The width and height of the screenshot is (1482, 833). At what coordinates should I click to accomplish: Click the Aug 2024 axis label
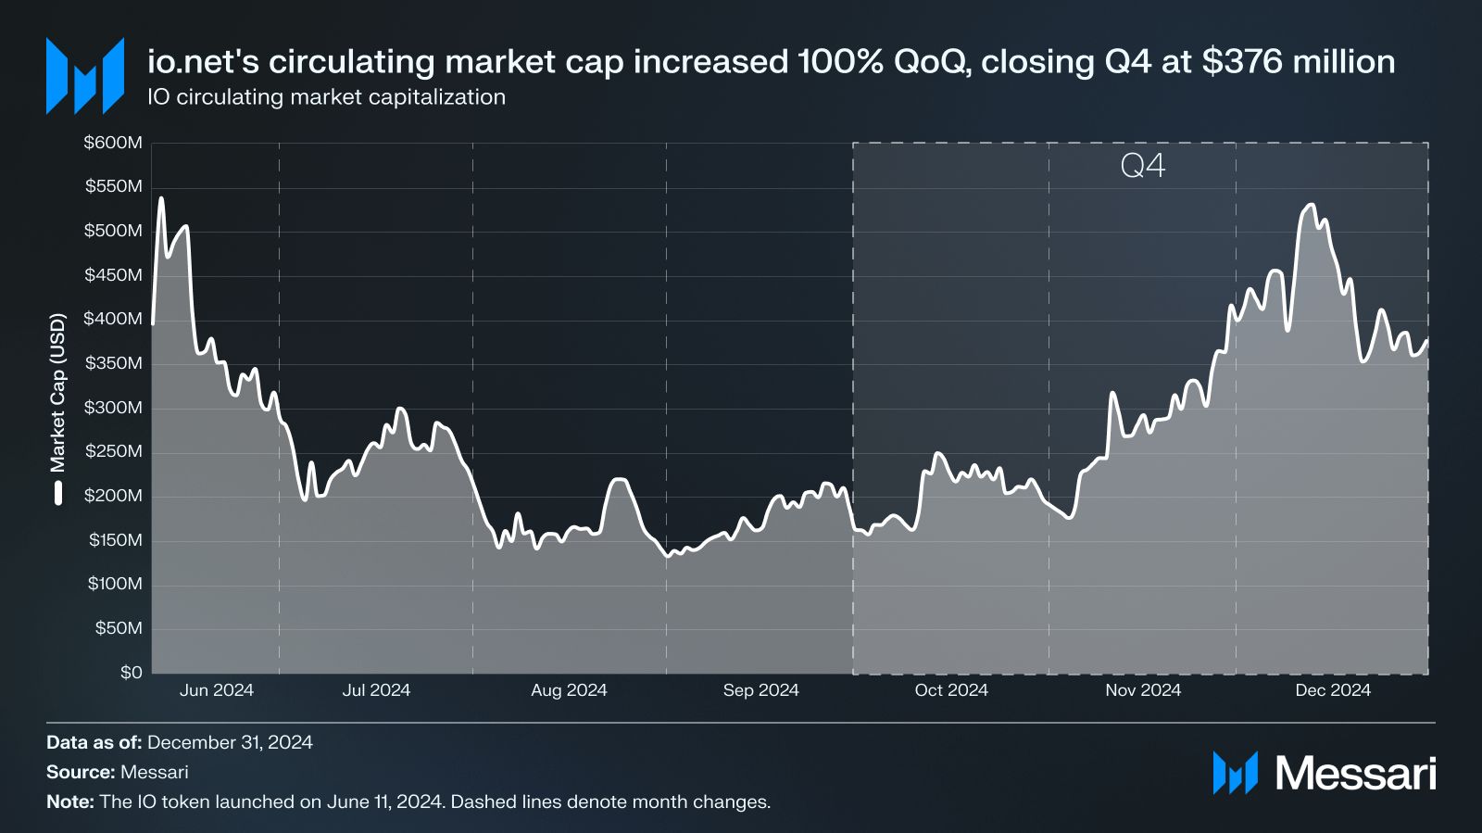pos(569,690)
